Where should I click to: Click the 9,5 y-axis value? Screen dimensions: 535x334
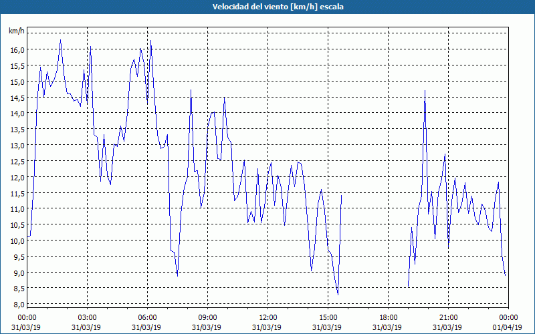18,257
